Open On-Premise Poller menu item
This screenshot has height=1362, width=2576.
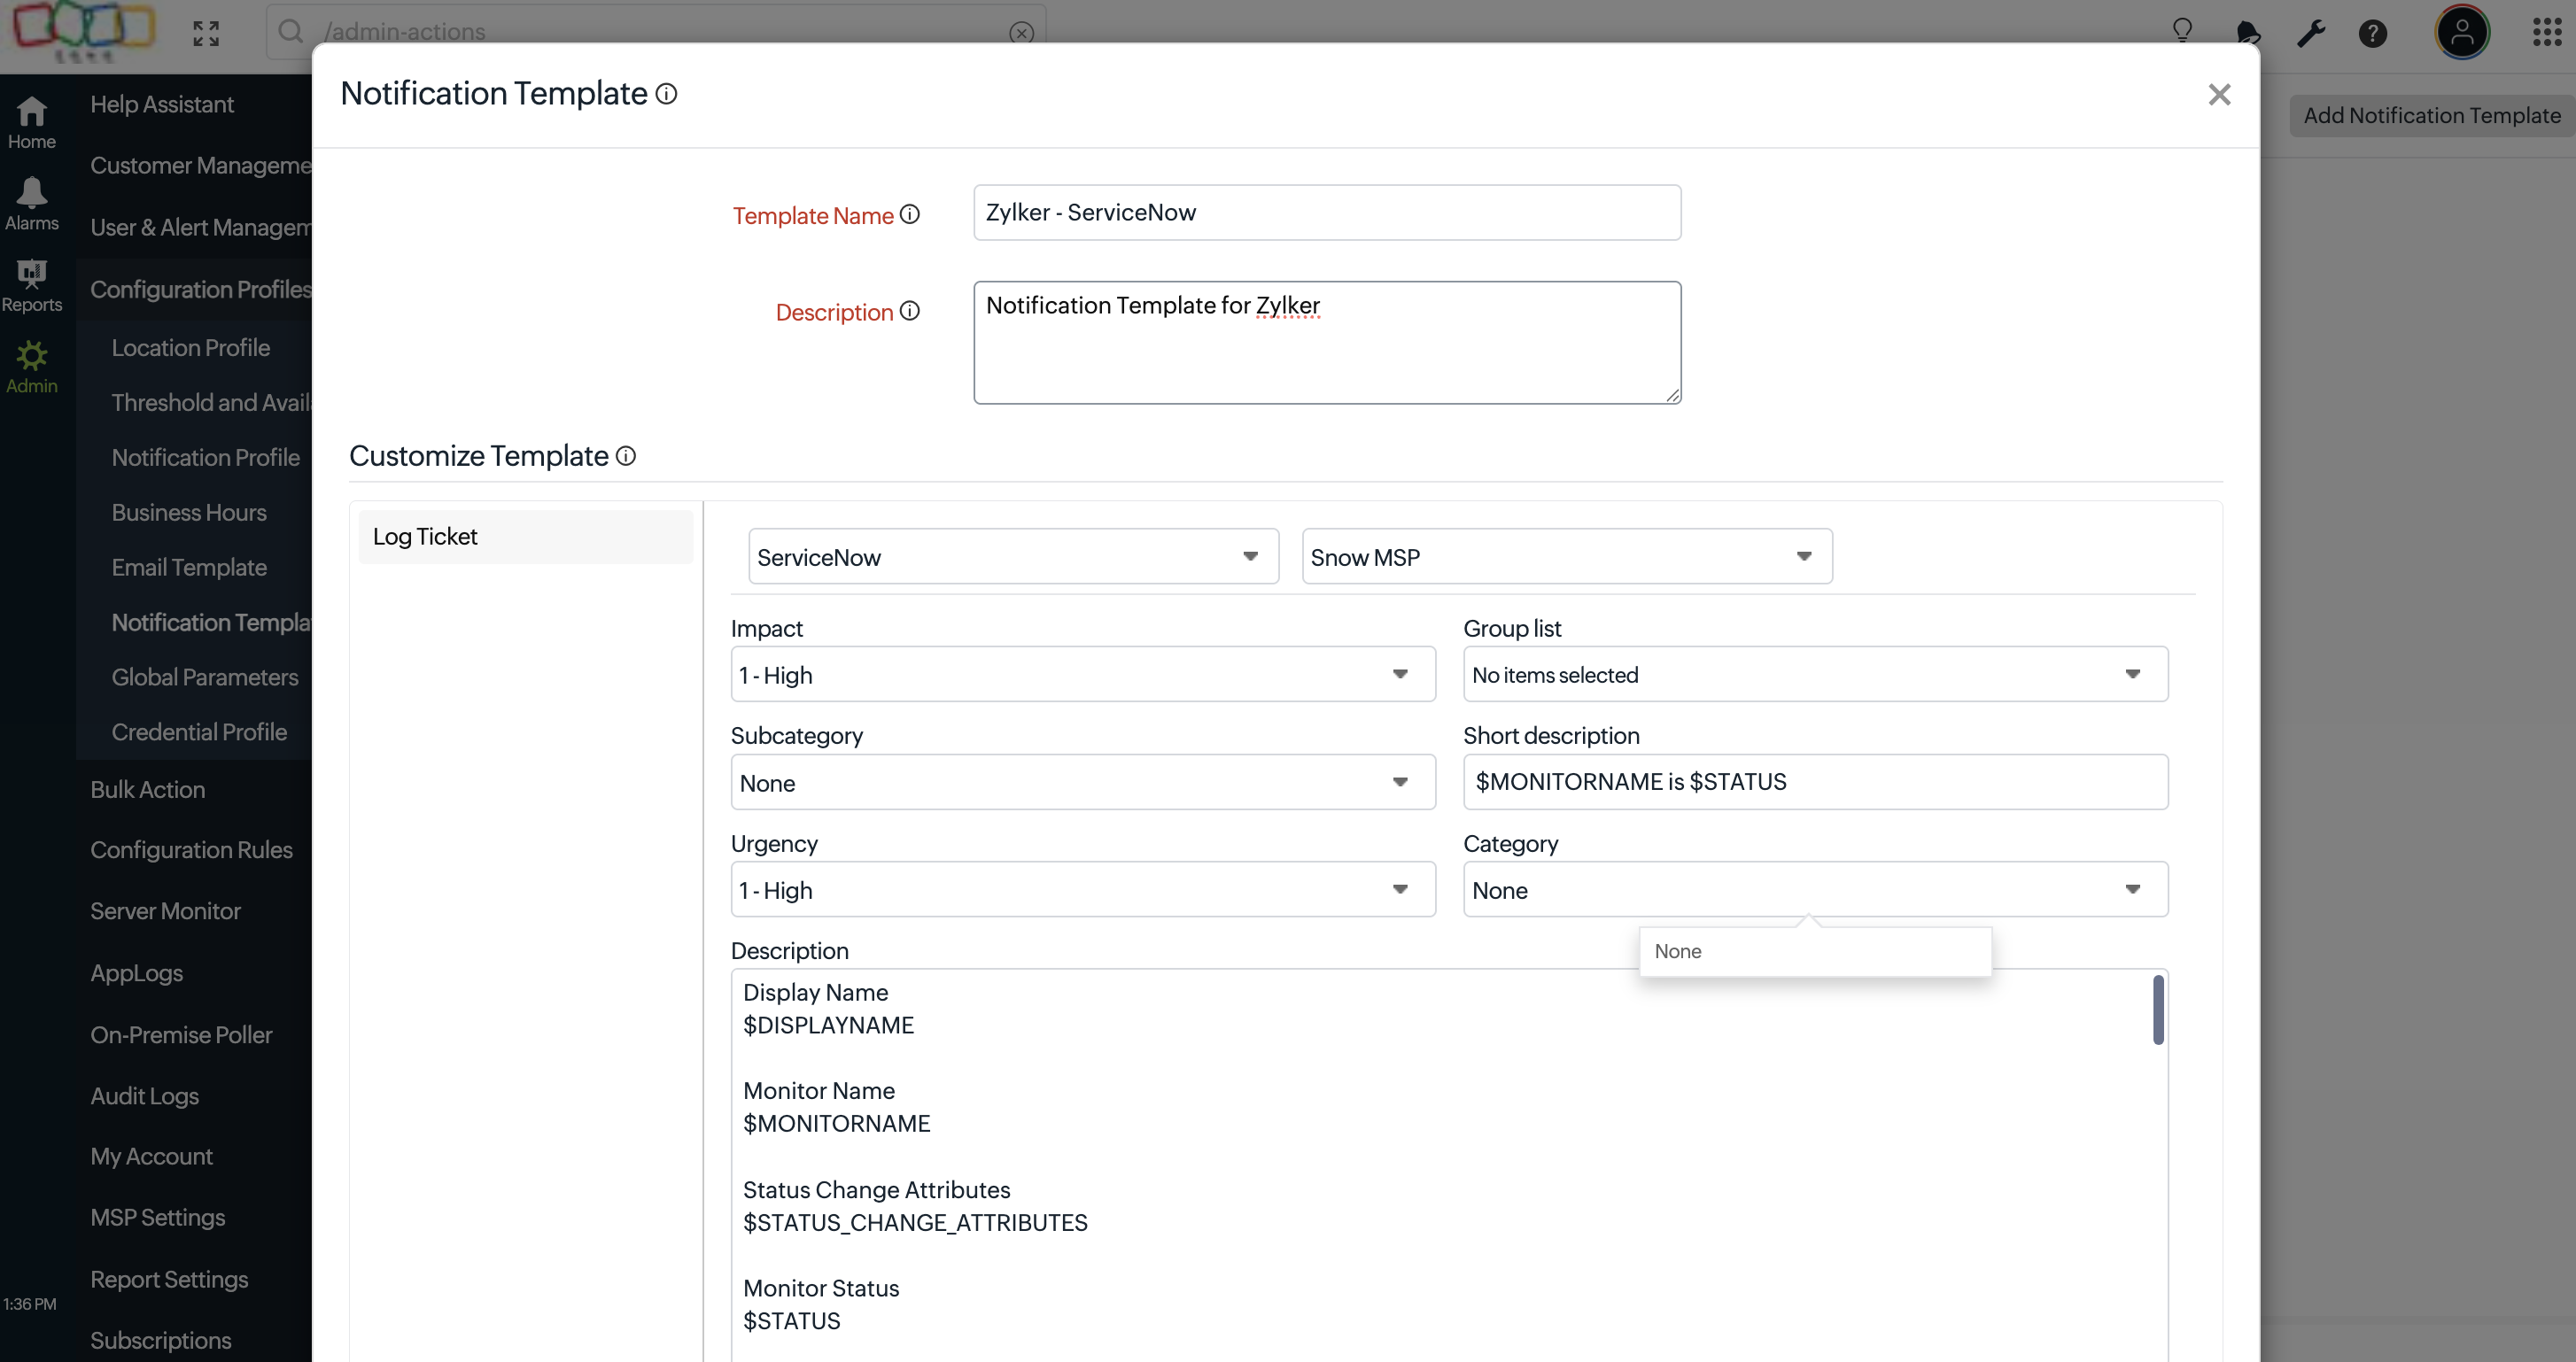coord(181,1035)
